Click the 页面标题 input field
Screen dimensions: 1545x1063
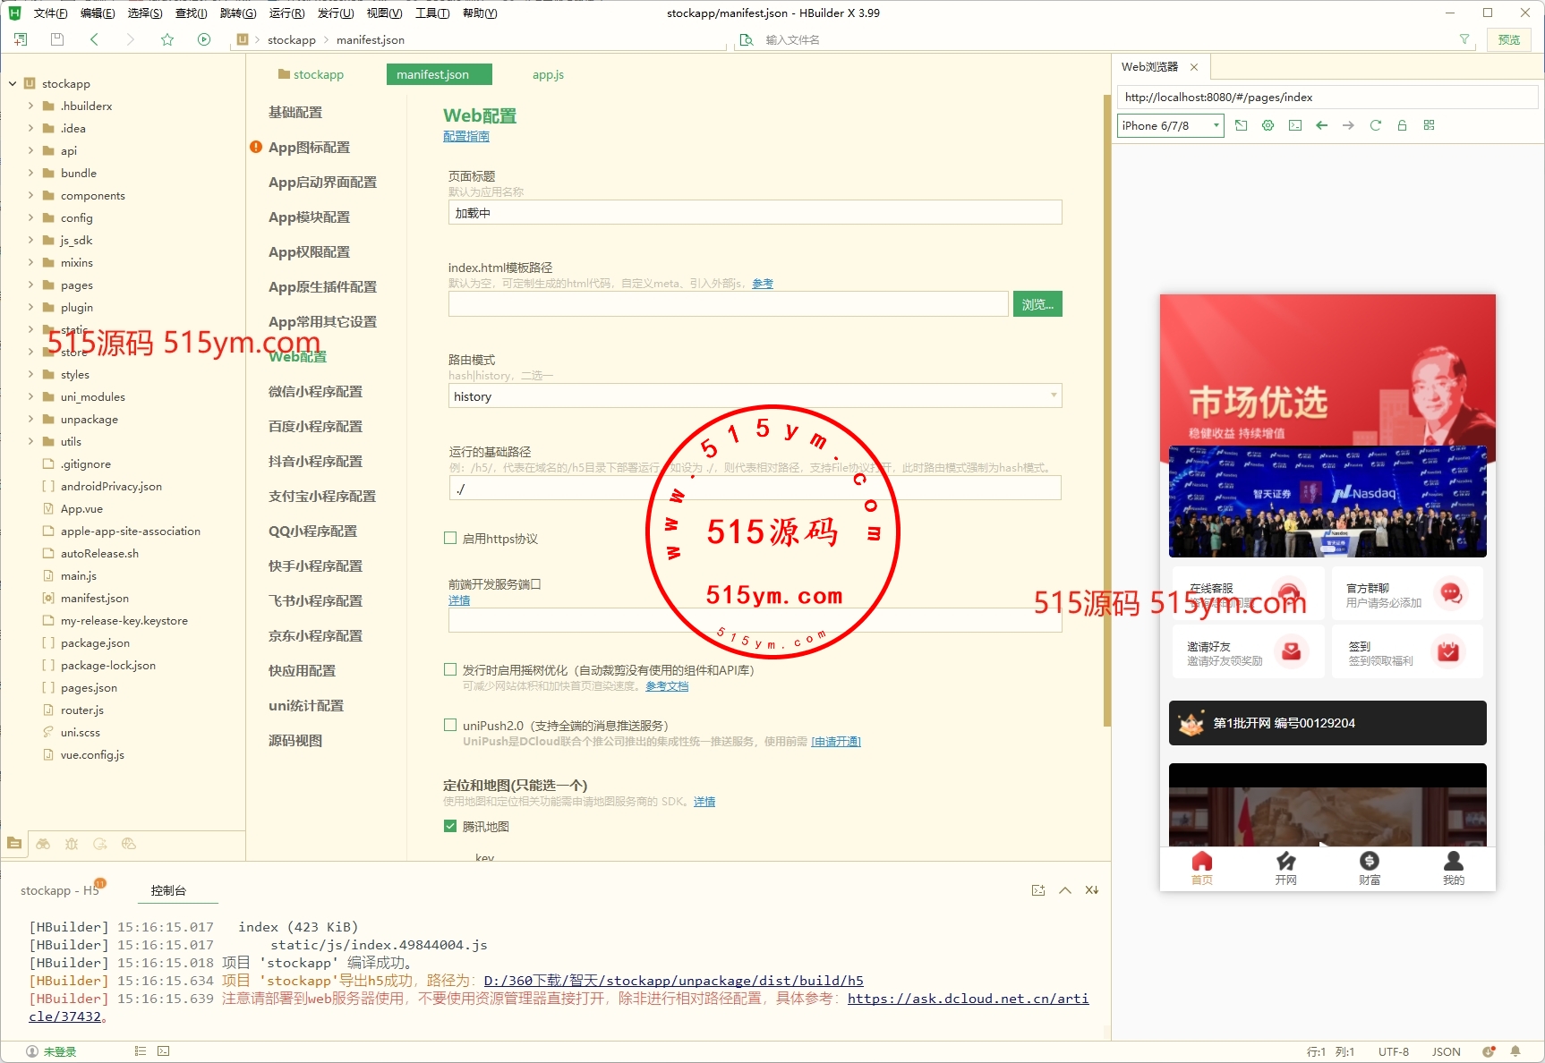(754, 213)
